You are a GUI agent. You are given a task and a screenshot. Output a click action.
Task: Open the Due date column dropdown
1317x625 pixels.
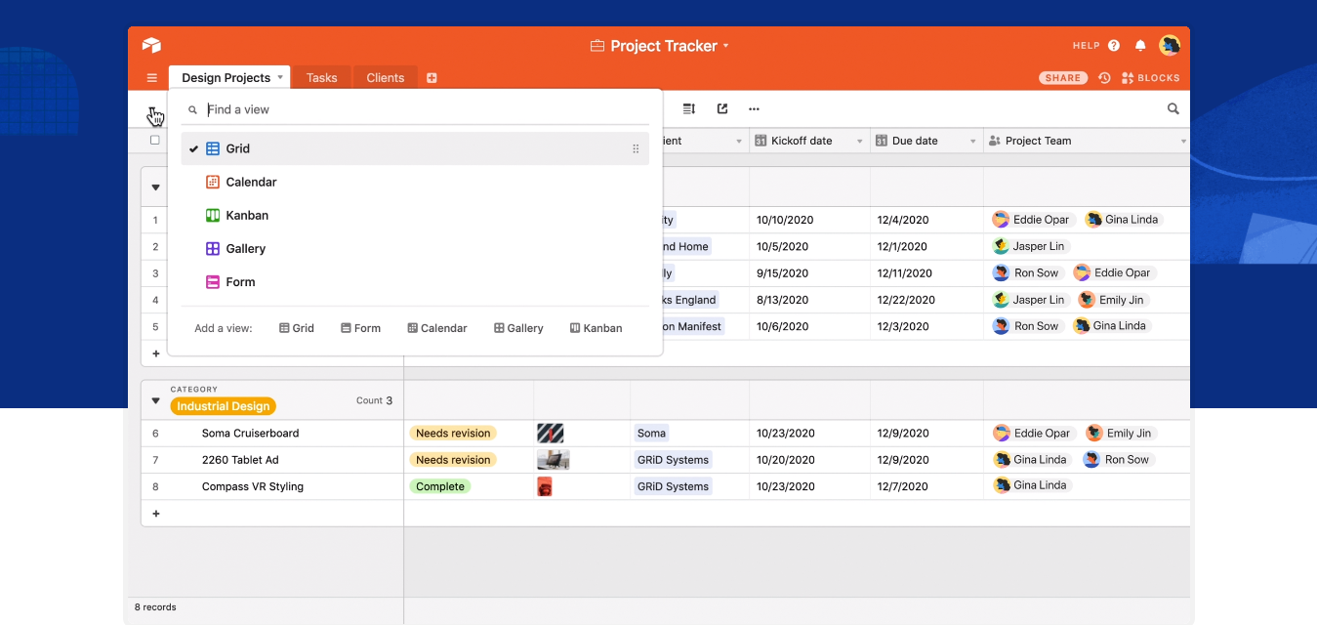pyautogui.click(x=973, y=142)
